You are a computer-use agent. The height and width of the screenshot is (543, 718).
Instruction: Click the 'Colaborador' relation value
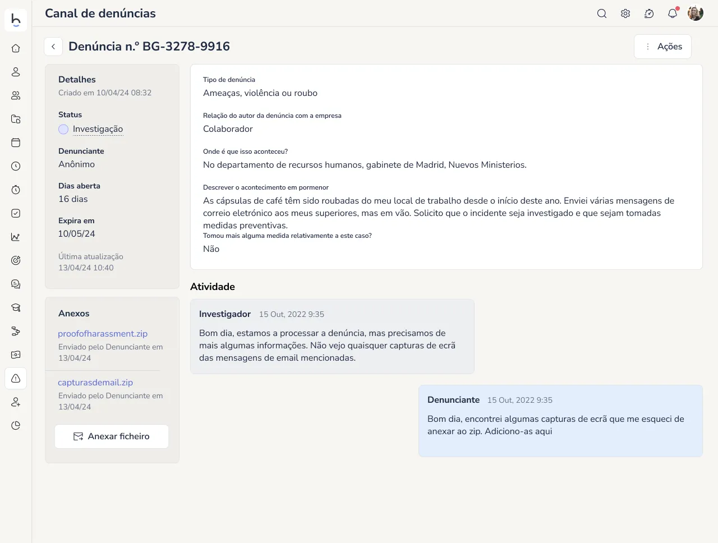pyautogui.click(x=228, y=129)
